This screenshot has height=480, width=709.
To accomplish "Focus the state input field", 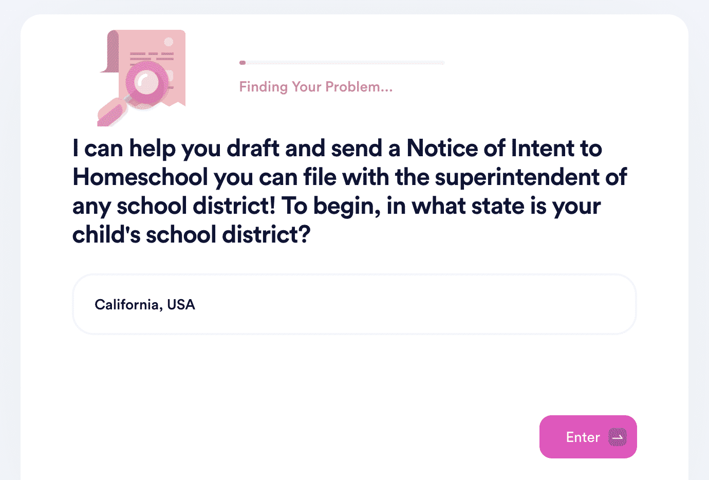I will point(354,304).
